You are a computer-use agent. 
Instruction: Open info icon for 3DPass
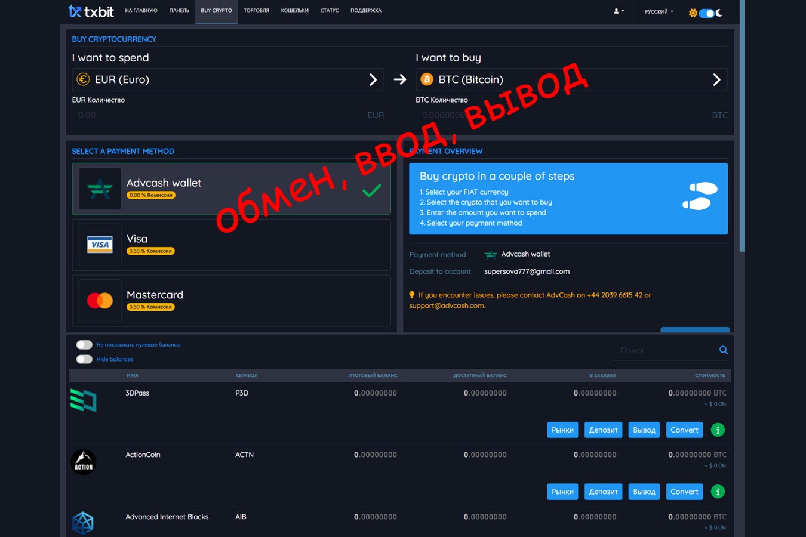pos(718,430)
